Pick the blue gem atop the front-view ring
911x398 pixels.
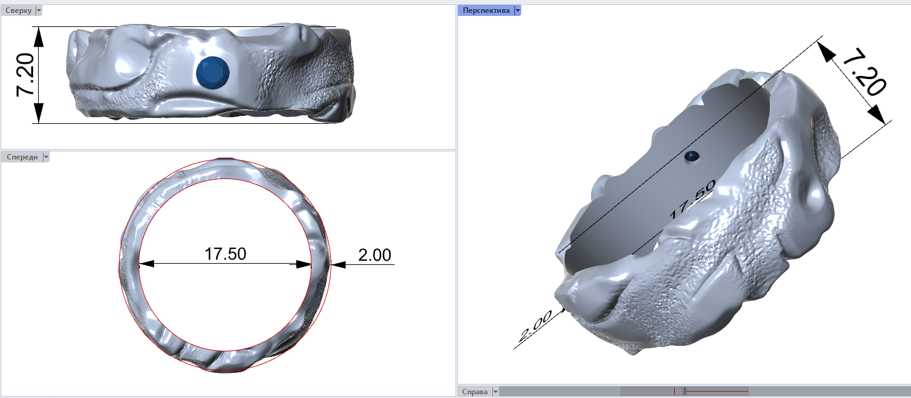(x=225, y=159)
